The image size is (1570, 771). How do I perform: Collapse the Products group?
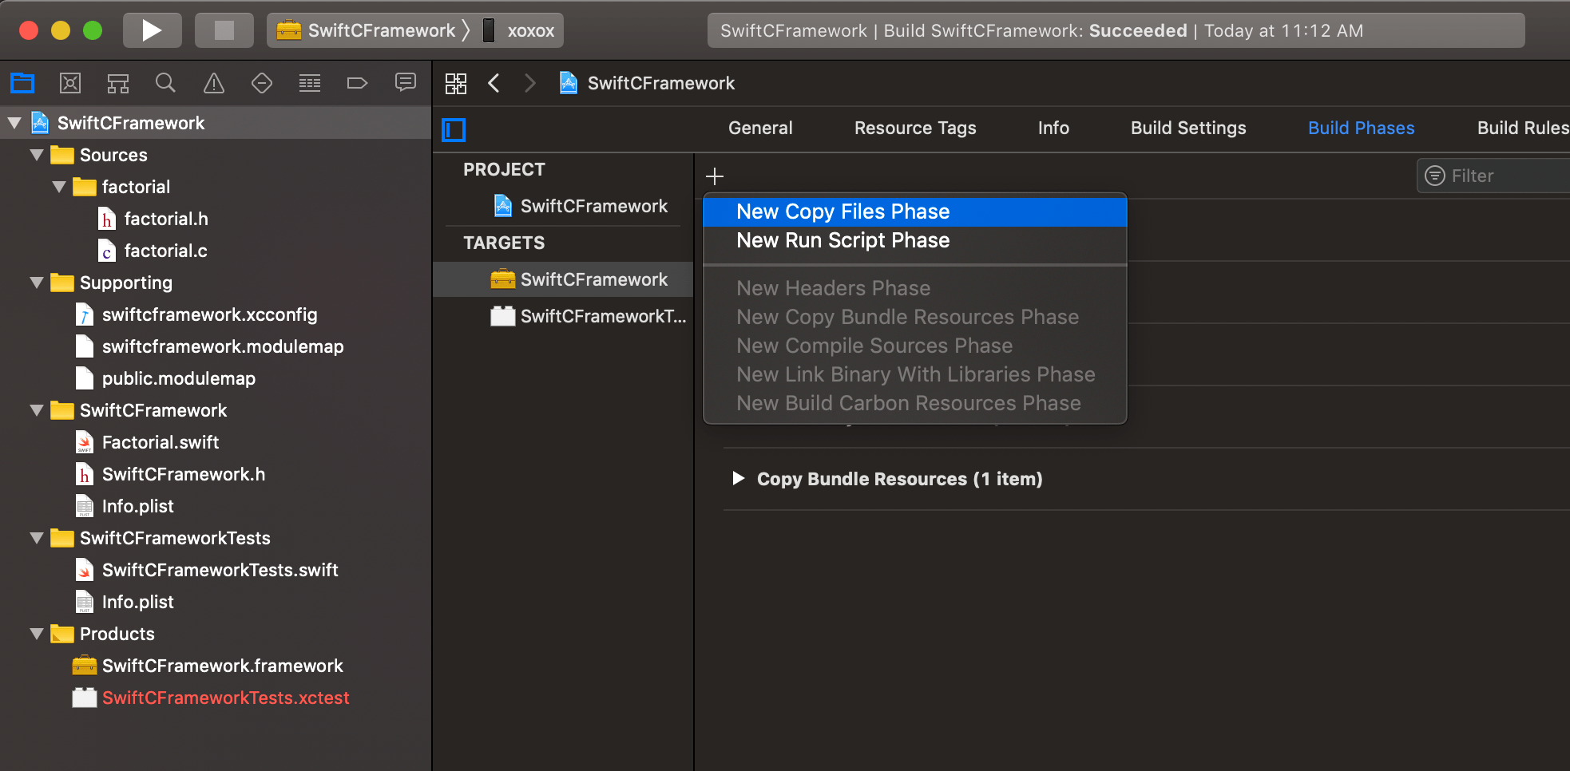click(x=37, y=634)
